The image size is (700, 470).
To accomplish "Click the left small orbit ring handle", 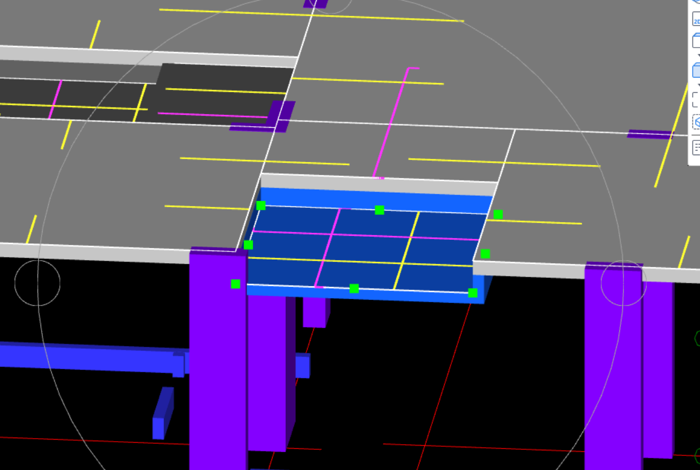I will 38,283.
